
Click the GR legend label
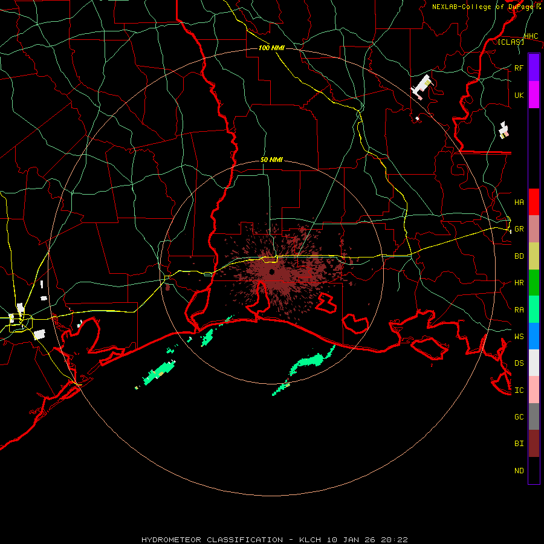(x=519, y=229)
